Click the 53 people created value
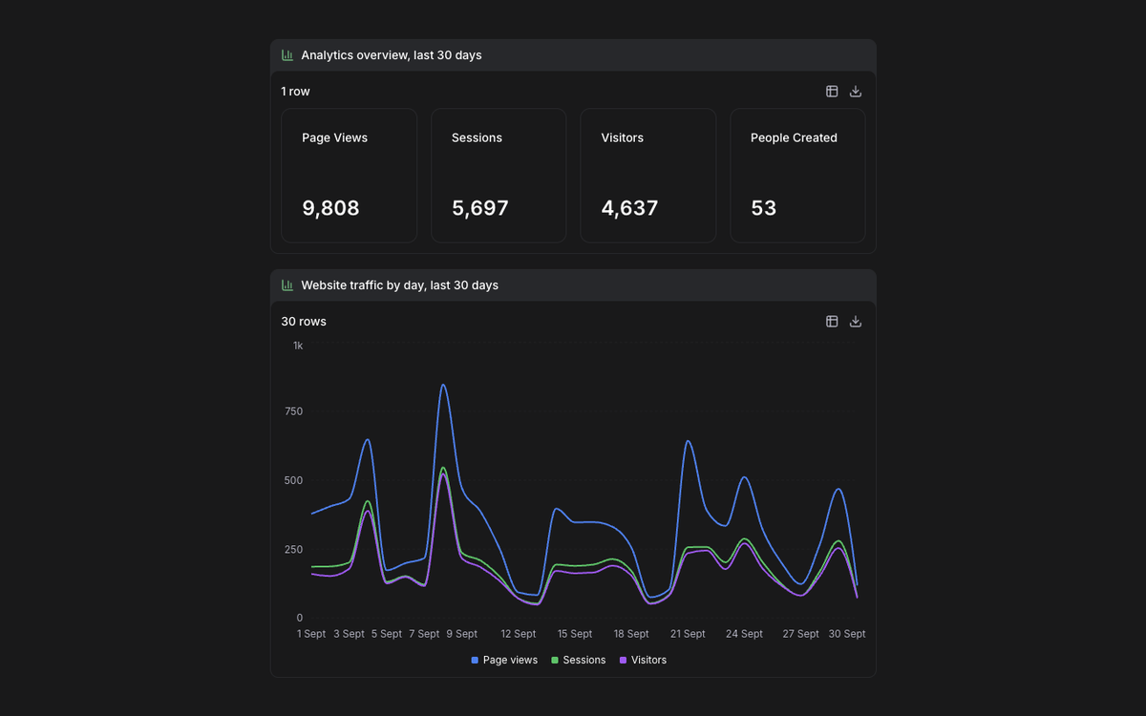1146x716 pixels. [764, 208]
